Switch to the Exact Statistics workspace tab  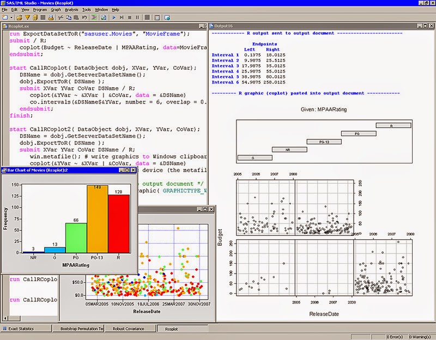click(26, 329)
